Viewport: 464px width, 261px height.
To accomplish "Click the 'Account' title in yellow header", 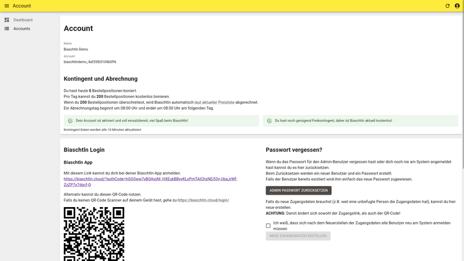I will coord(21,6).
